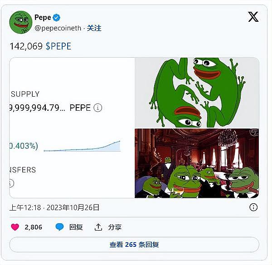
Task: Open the post timestamp 上午12:18
Action: [25, 207]
